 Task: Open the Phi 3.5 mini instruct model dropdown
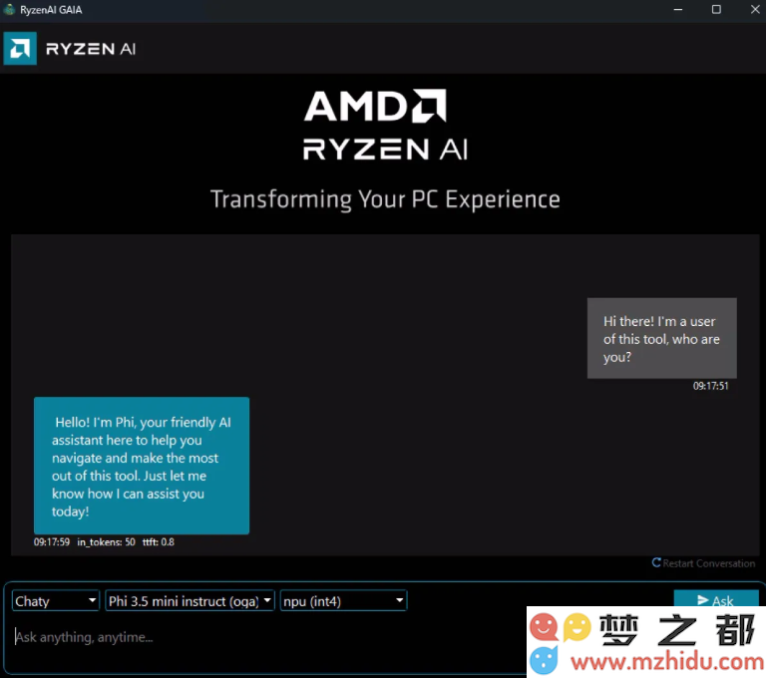tap(191, 600)
